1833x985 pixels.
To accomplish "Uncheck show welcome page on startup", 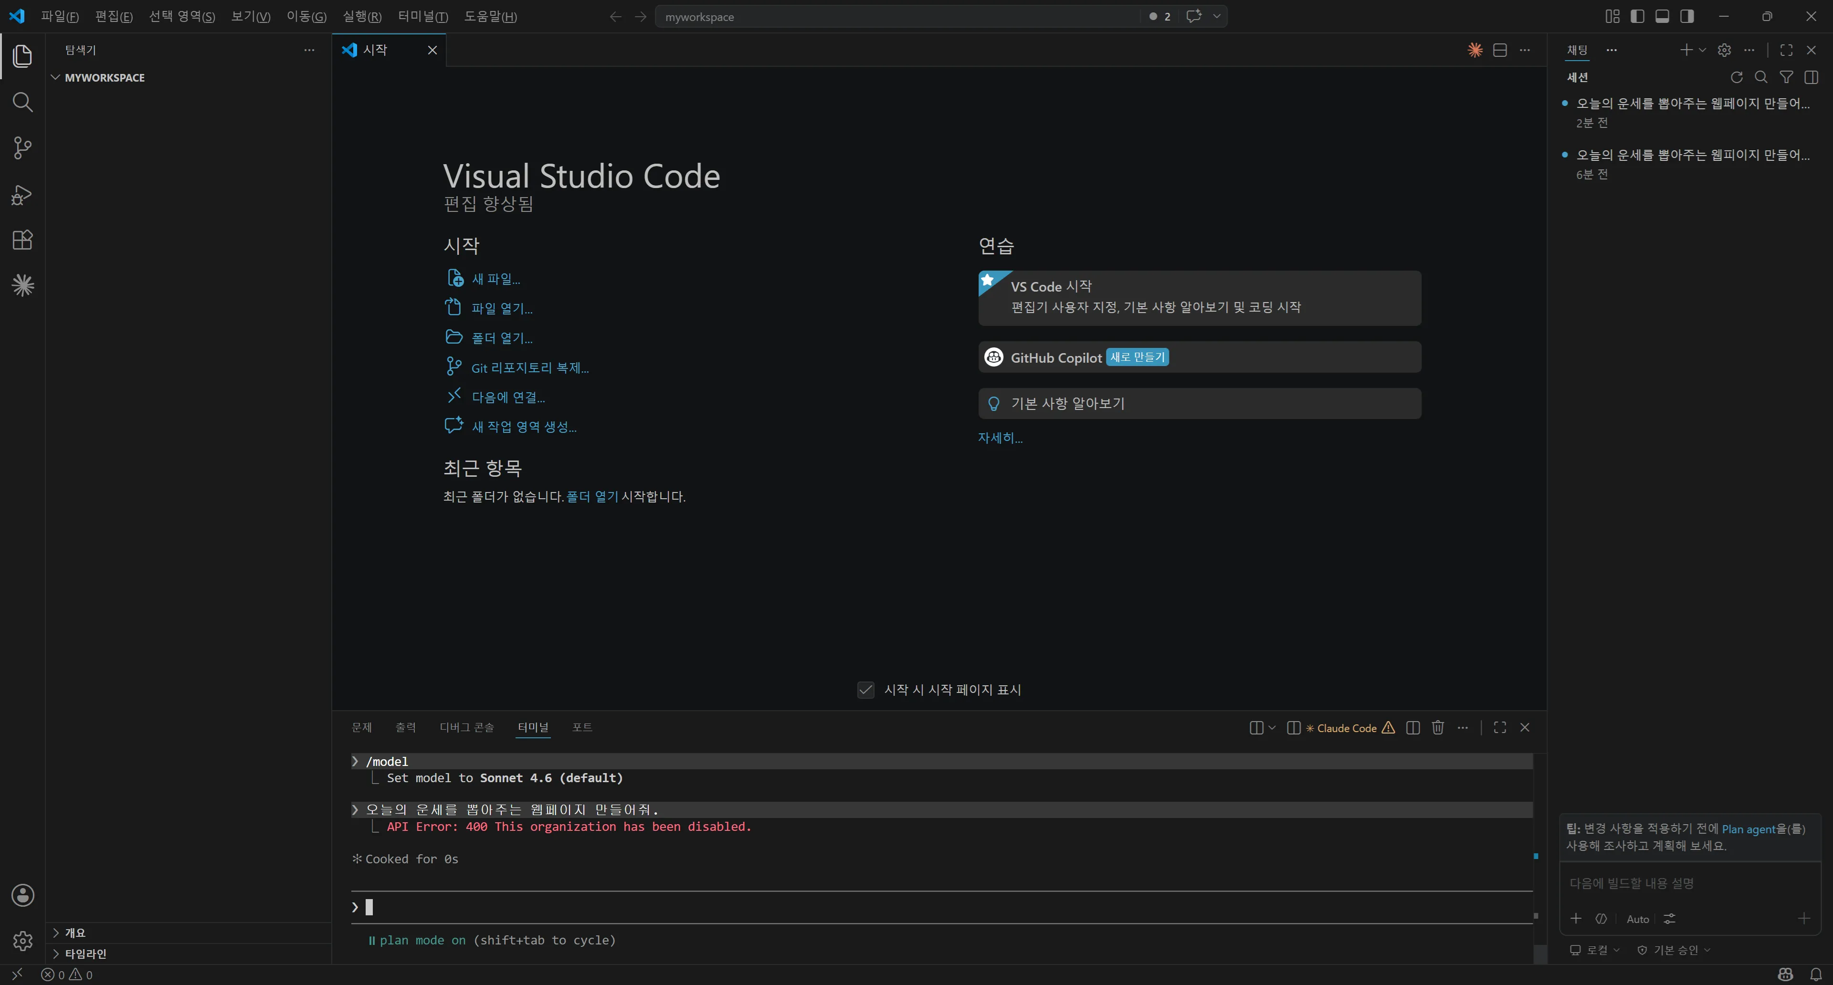I will click(x=865, y=689).
